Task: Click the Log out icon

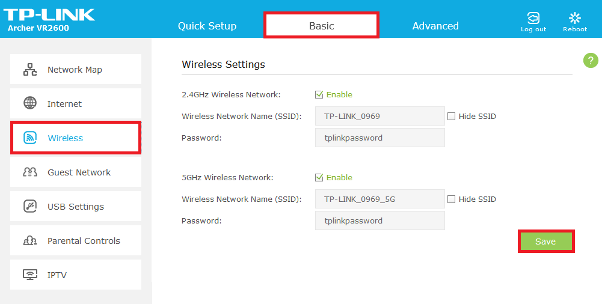Action: (x=533, y=18)
